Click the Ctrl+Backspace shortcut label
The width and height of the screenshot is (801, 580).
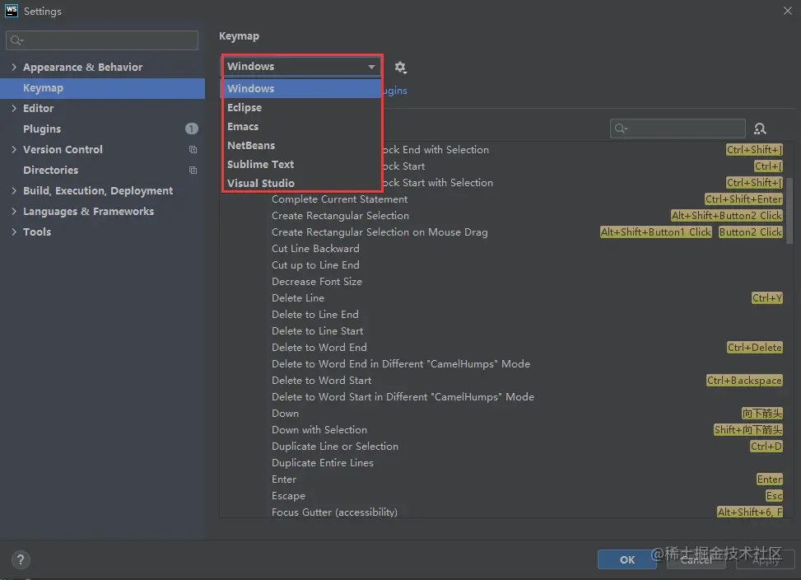[x=744, y=380]
